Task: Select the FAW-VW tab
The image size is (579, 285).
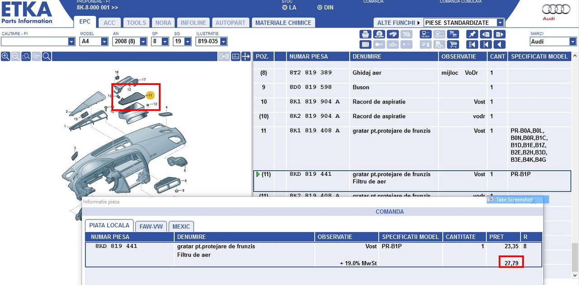Action: tap(152, 226)
